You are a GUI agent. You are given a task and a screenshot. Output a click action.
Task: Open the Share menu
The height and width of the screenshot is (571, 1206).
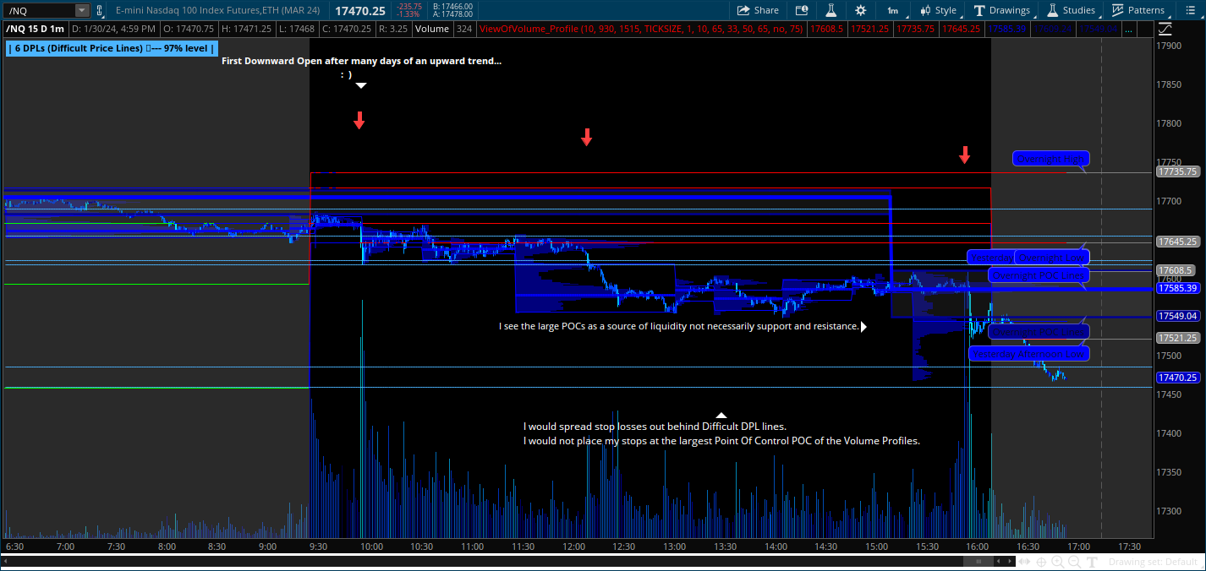click(x=758, y=10)
